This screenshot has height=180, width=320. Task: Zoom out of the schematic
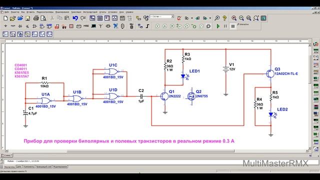pyautogui.click(x=241, y=18)
